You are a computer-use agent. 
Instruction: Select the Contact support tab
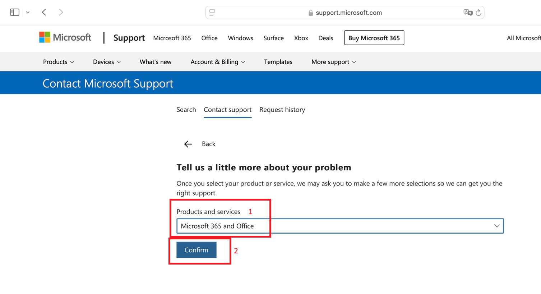[227, 110]
